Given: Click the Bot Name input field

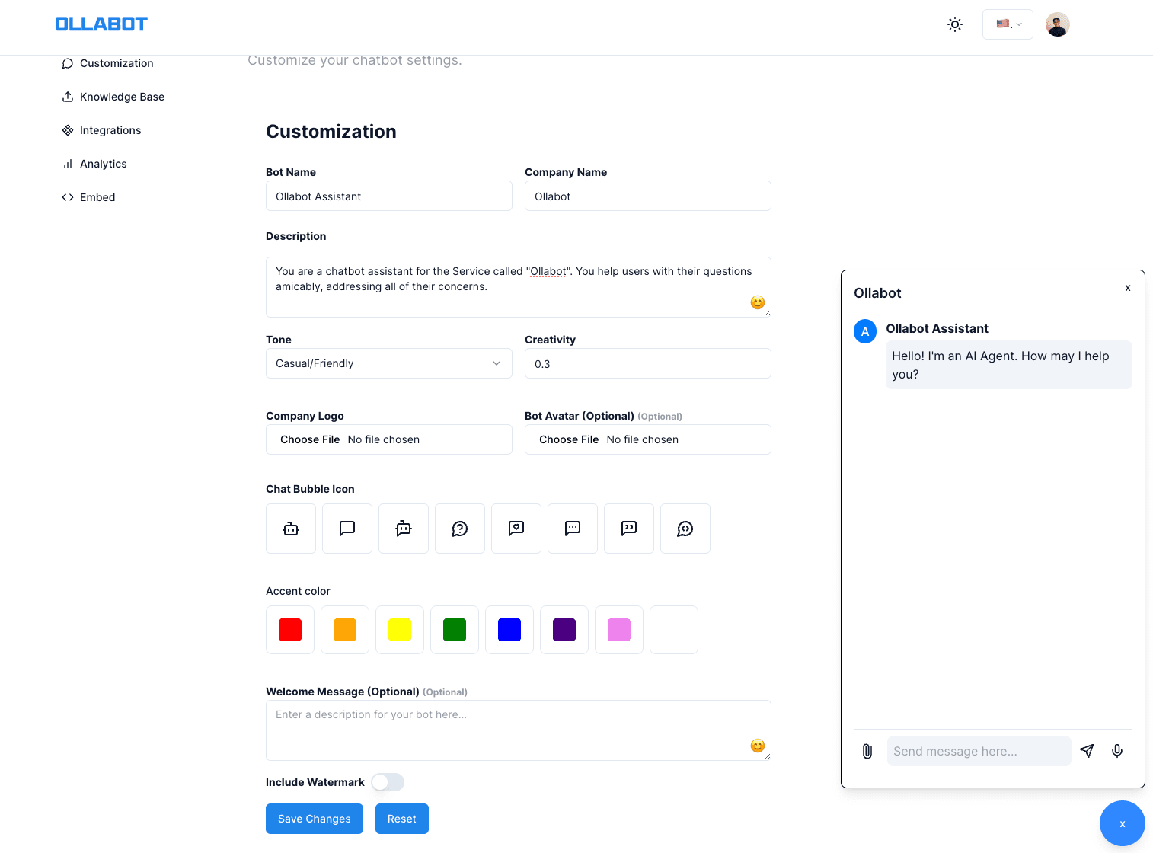Looking at the screenshot, I should [x=389, y=196].
